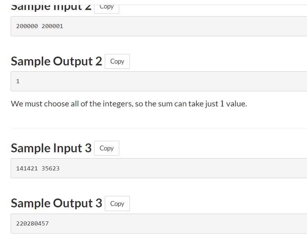Copy Sample Input 2 with its Copy button
307x241 pixels.
click(x=106, y=7)
